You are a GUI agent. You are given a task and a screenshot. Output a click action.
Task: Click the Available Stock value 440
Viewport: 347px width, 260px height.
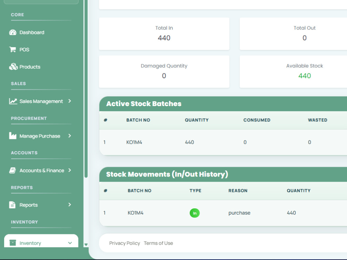point(305,76)
